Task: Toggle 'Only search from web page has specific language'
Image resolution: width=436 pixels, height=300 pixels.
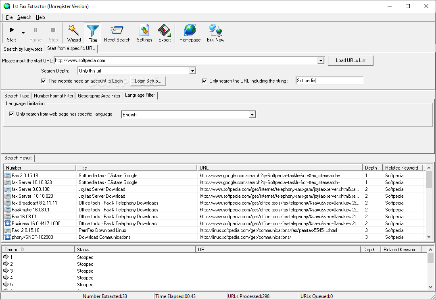Action: 11,114
